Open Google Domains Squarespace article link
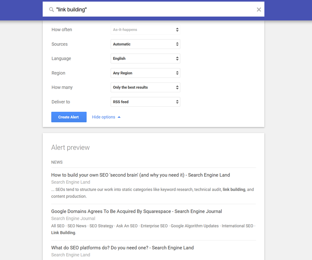This screenshot has width=312, height=260. 137,211
